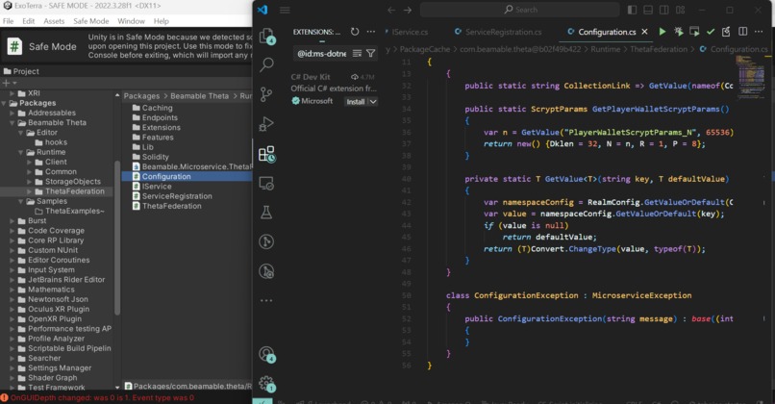Open the extensions filter funnel
Screen dimensions: 775x404
coord(370,54)
